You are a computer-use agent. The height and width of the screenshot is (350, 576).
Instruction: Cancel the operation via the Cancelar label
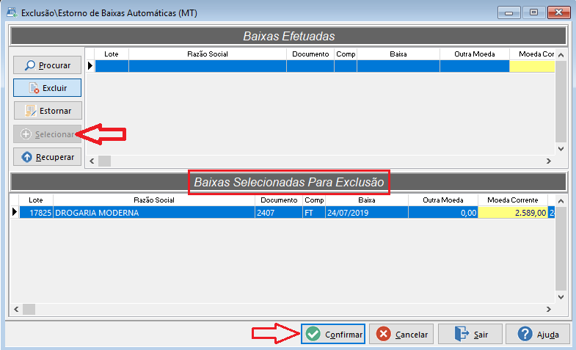pos(412,335)
